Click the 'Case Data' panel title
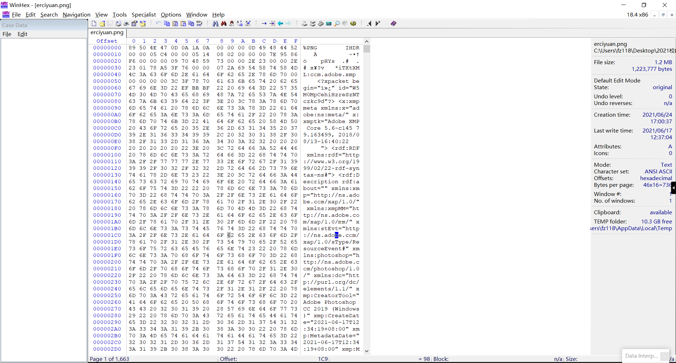The image size is (676, 363). click(14, 25)
